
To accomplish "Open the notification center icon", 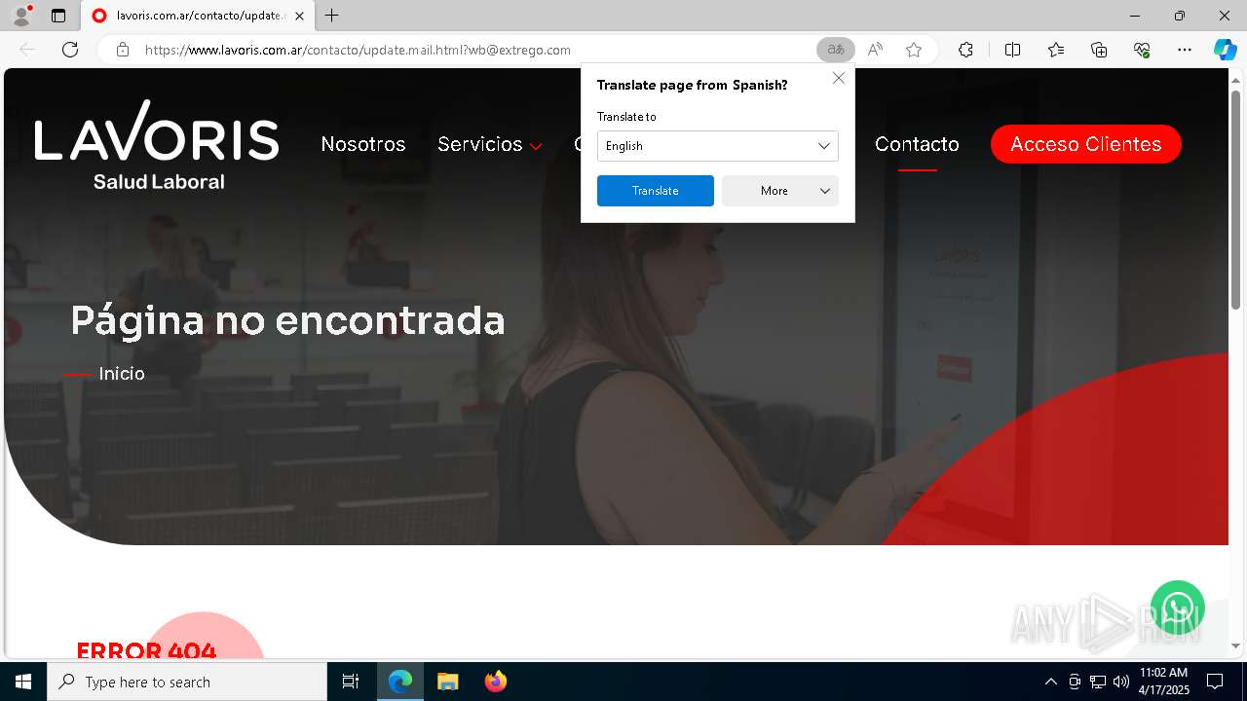I will click(x=1215, y=682).
